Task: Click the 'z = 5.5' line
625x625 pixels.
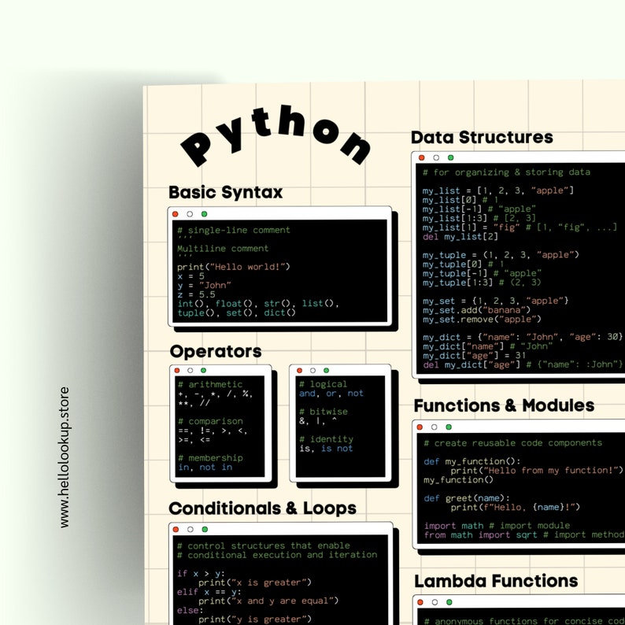Action: pyautogui.click(x=196, y=294)
